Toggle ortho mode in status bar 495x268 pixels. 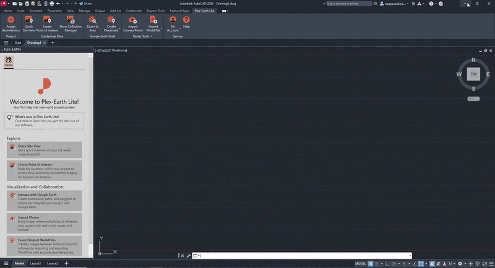pyautogui.click(x=387, y=264)
